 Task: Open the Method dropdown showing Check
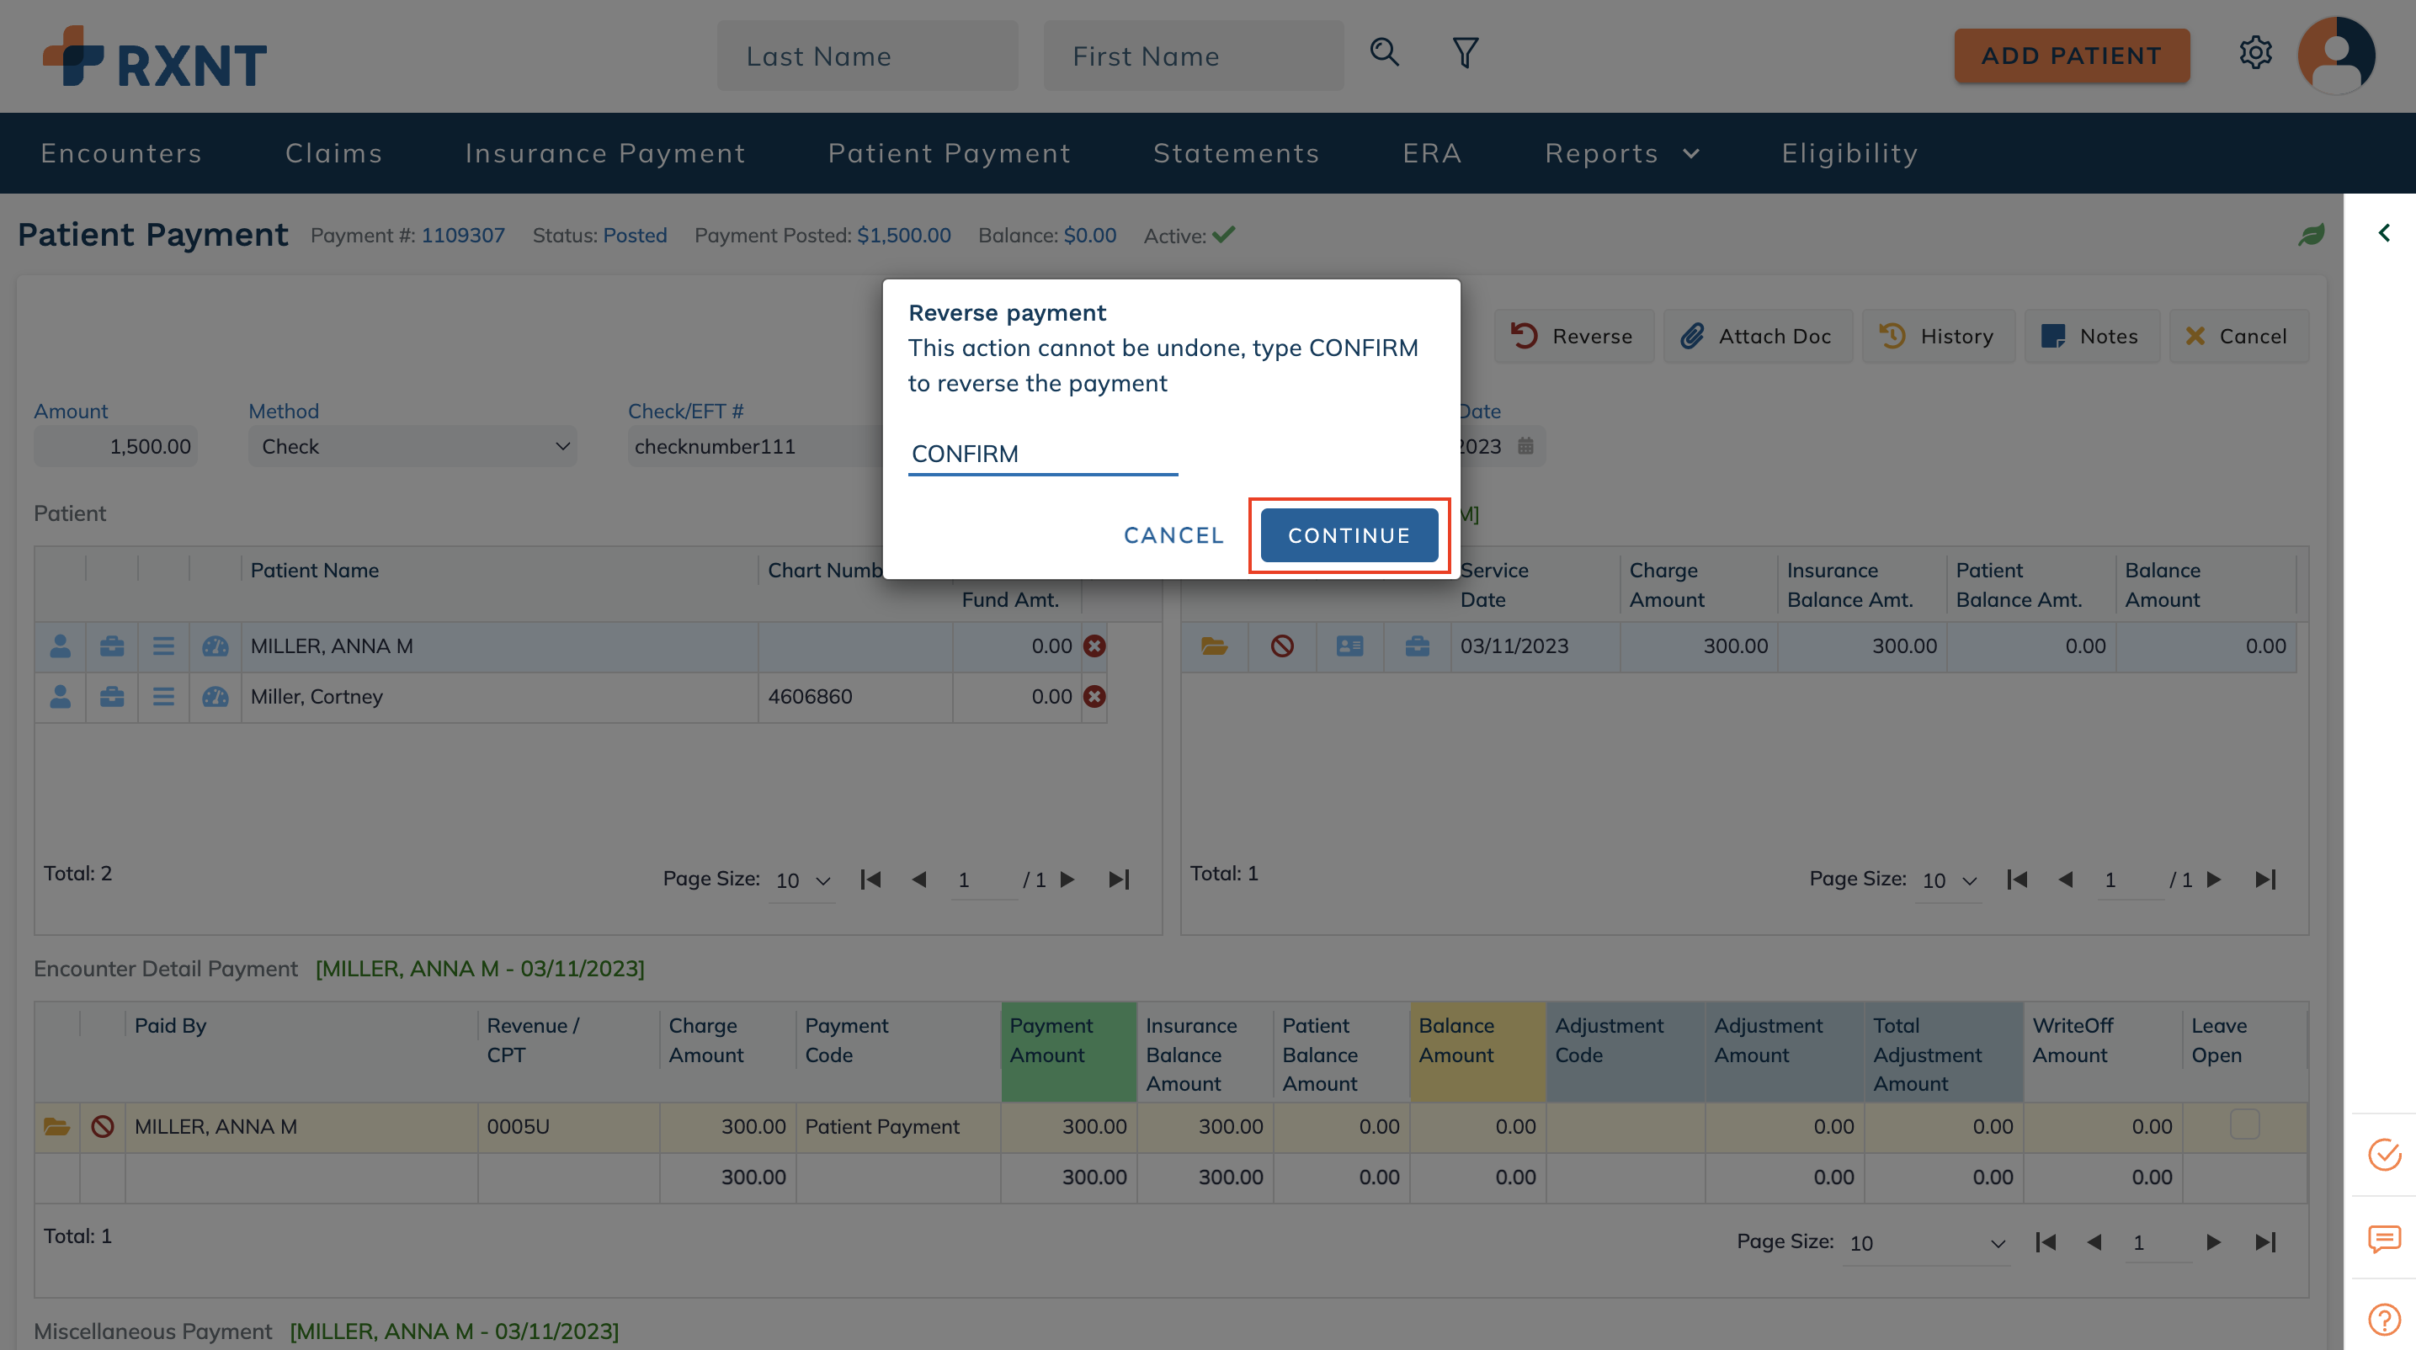(x=412, y=446)
